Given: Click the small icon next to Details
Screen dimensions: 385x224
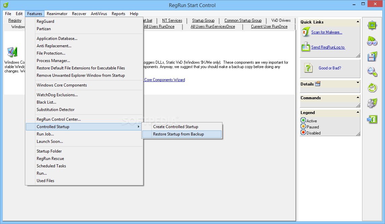Looking at the screenshot, I should (318, 83).
